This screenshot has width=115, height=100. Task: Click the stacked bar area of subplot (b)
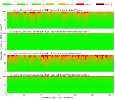click(x=60, y=42)
